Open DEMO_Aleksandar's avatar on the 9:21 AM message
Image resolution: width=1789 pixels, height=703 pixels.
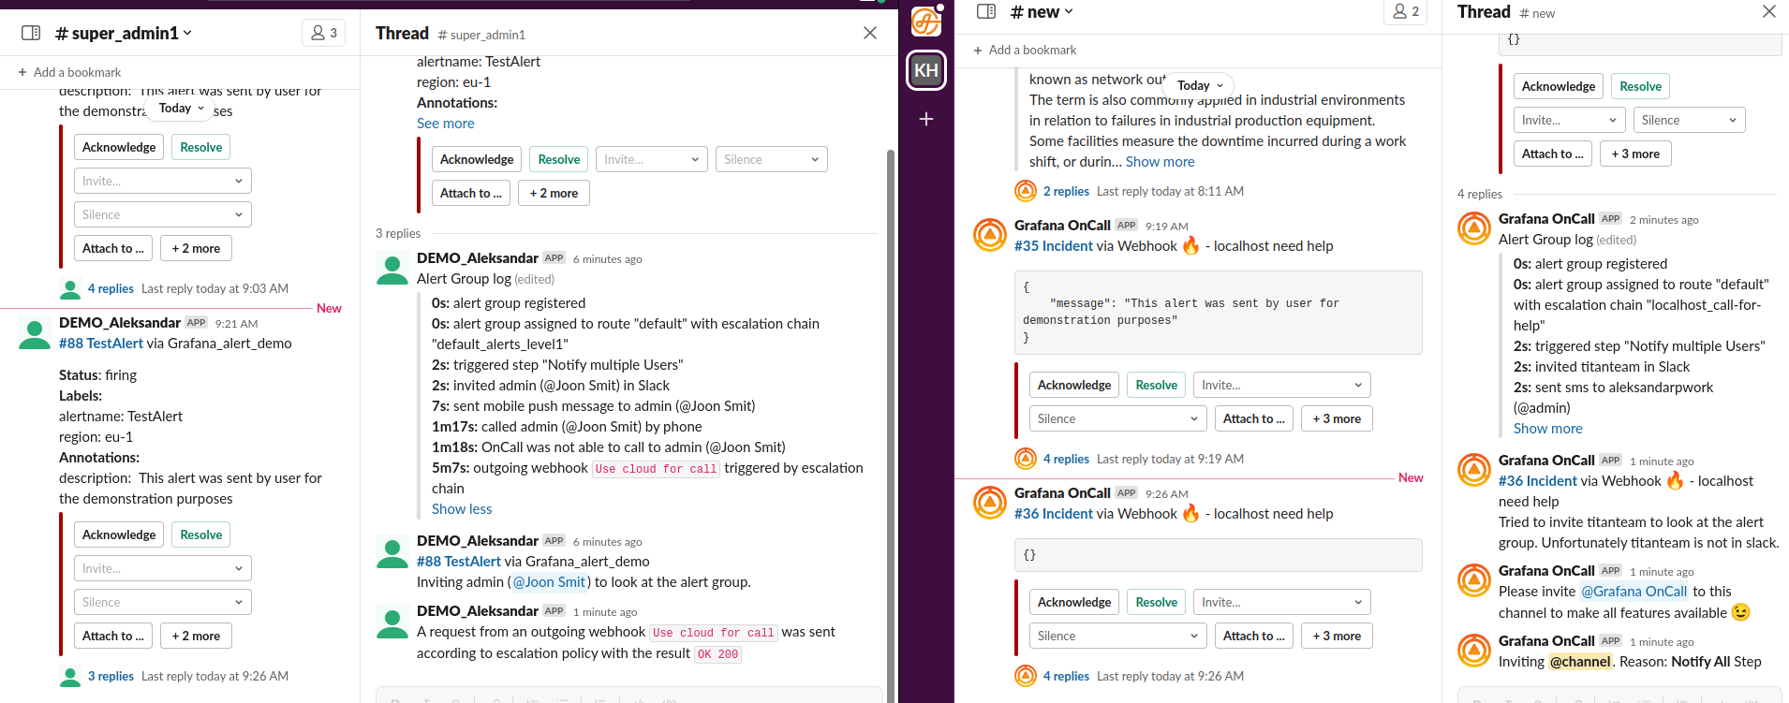click(35, 332)
